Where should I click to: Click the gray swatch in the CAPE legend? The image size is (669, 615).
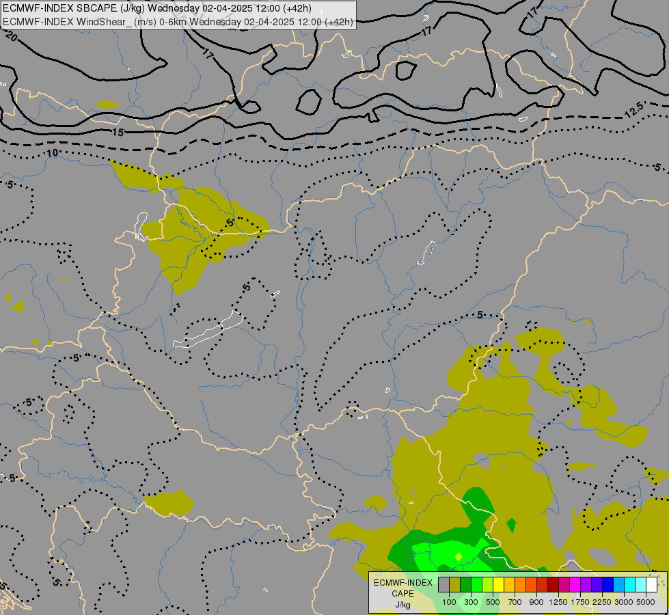443,585
